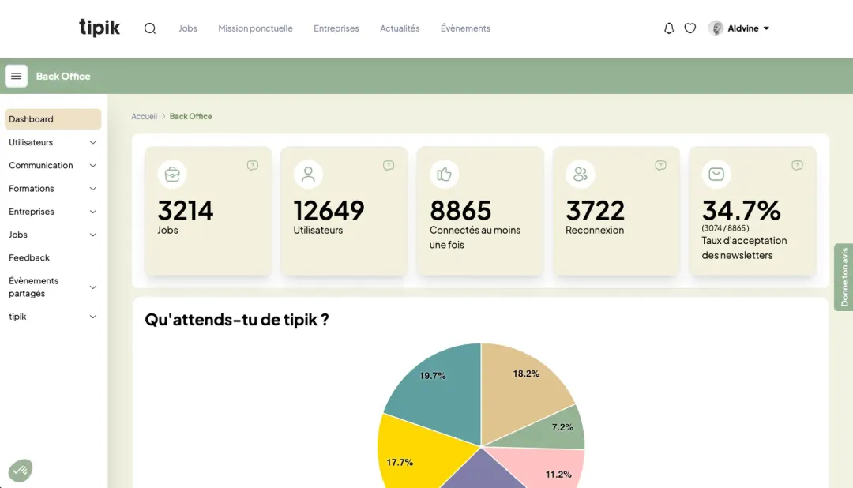Click the people icon on Reconnexion card
This screenshot has width=853, height=488.
tap(581, 174)
